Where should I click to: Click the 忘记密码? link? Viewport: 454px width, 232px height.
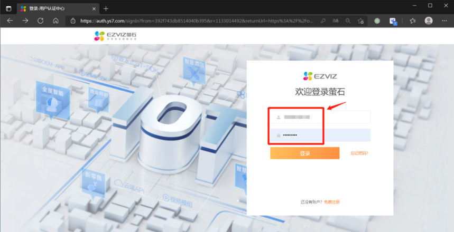click(x=359, y=153)
